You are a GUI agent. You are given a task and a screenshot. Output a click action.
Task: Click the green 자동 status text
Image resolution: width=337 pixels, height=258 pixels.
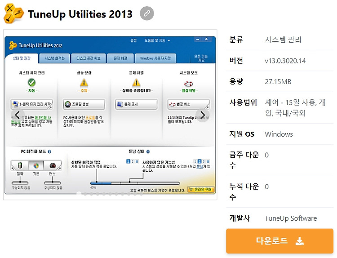pos(31,91)
